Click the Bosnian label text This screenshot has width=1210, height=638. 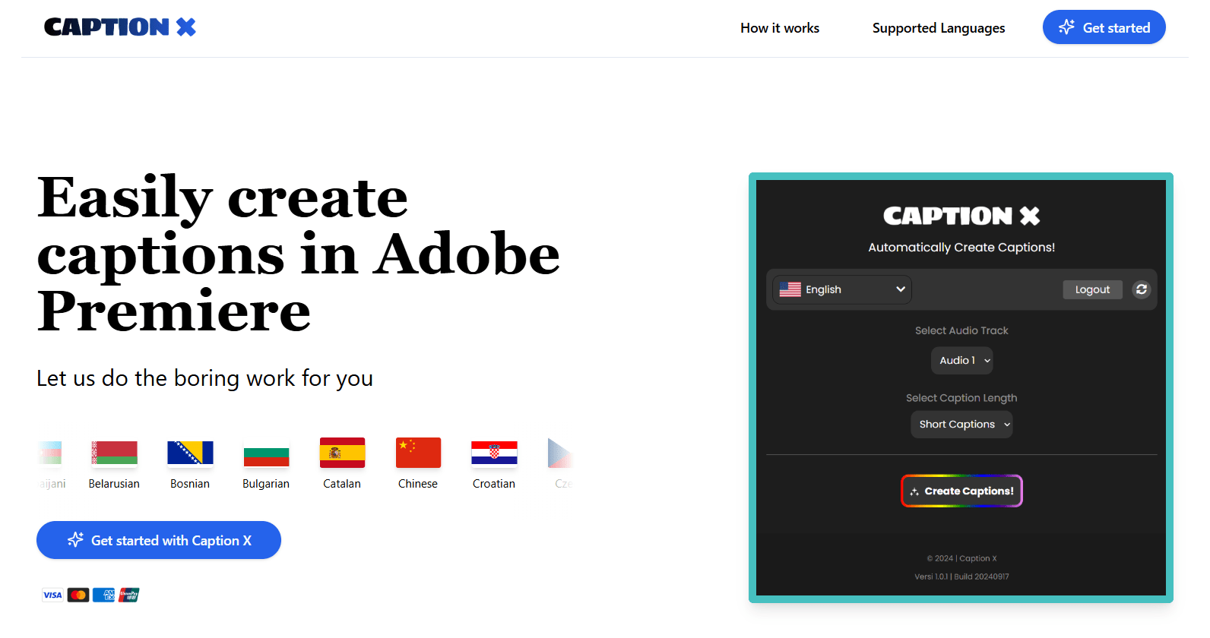[190, 484]
